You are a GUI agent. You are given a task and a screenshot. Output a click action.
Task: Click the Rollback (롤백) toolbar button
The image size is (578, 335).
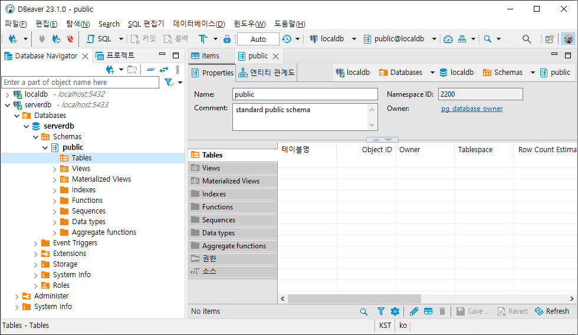[x=176, y=39]
